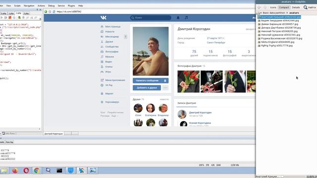
Task: Click the Санкт-Петербург city link
Action: [216, 43]
